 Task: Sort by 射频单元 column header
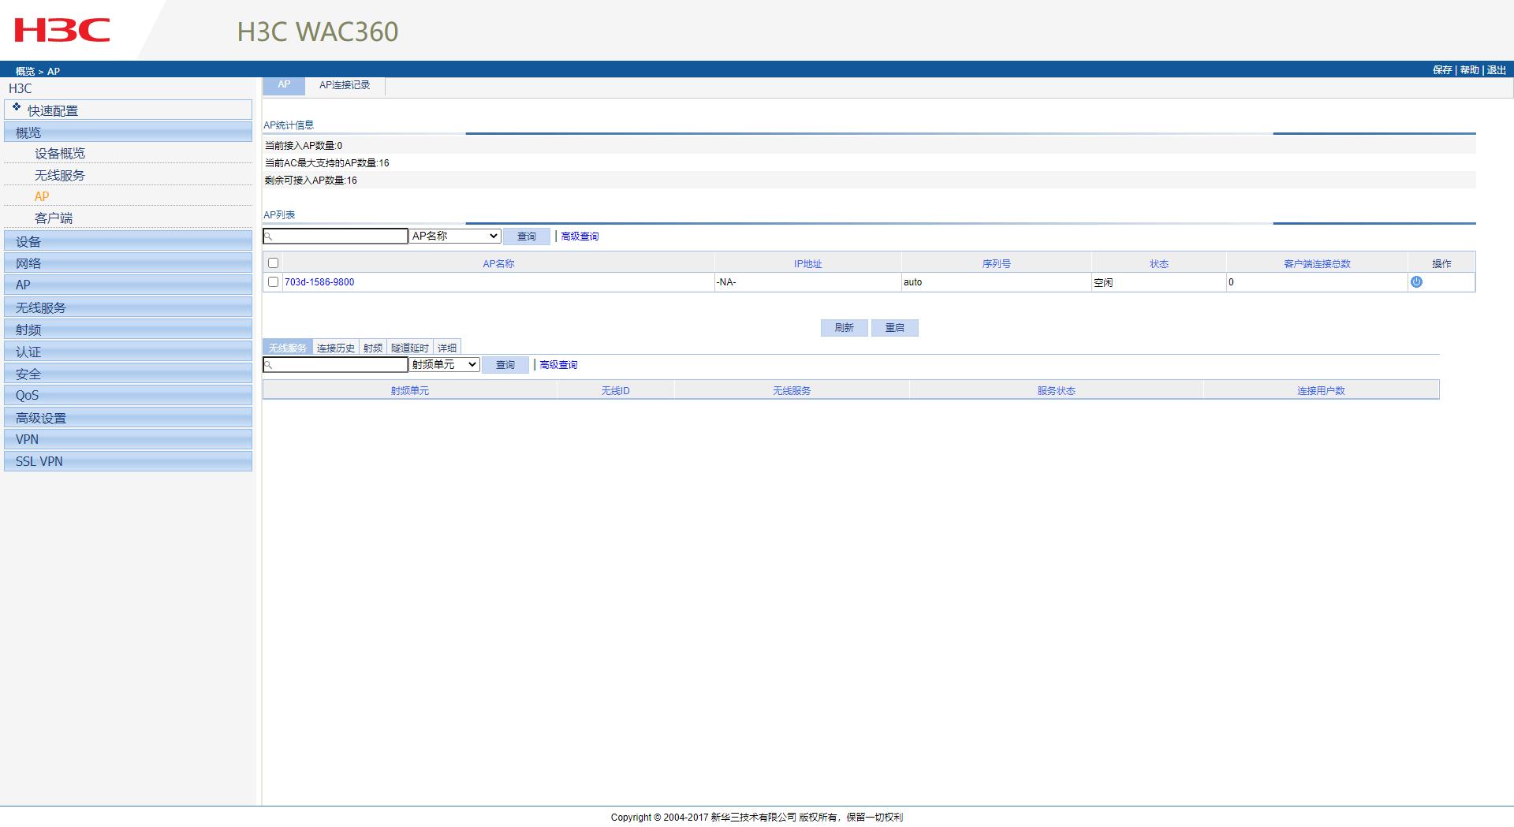coord(410,391)
